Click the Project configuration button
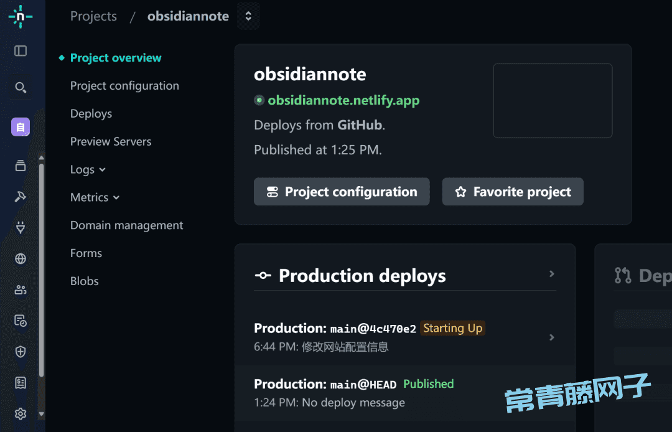Screen dimensions: 672x432 [342, 192]
